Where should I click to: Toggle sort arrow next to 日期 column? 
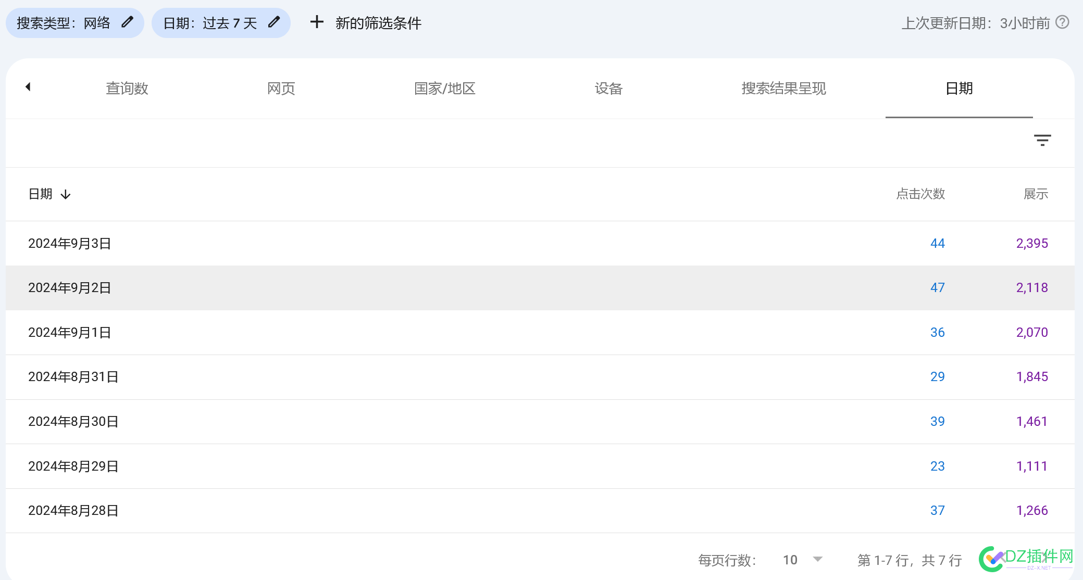[x=66, y=195]
